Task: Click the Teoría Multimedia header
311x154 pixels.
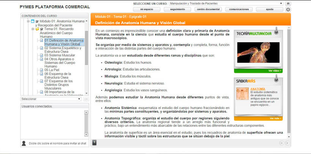Action: coord(254,34)
